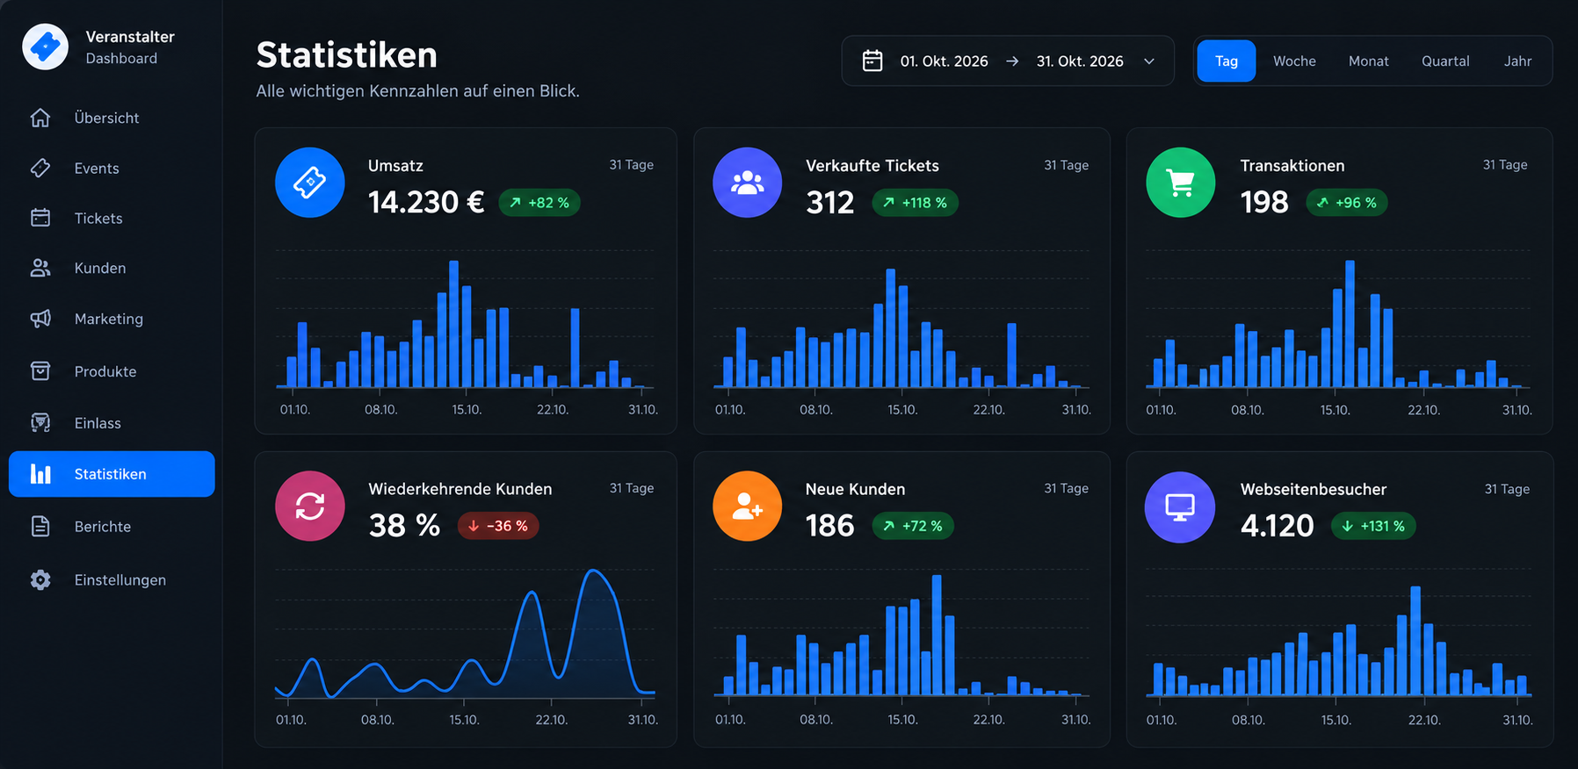
Task: Click the Produkte box icon
Action: pyautogui.click(x=40, y=371)
